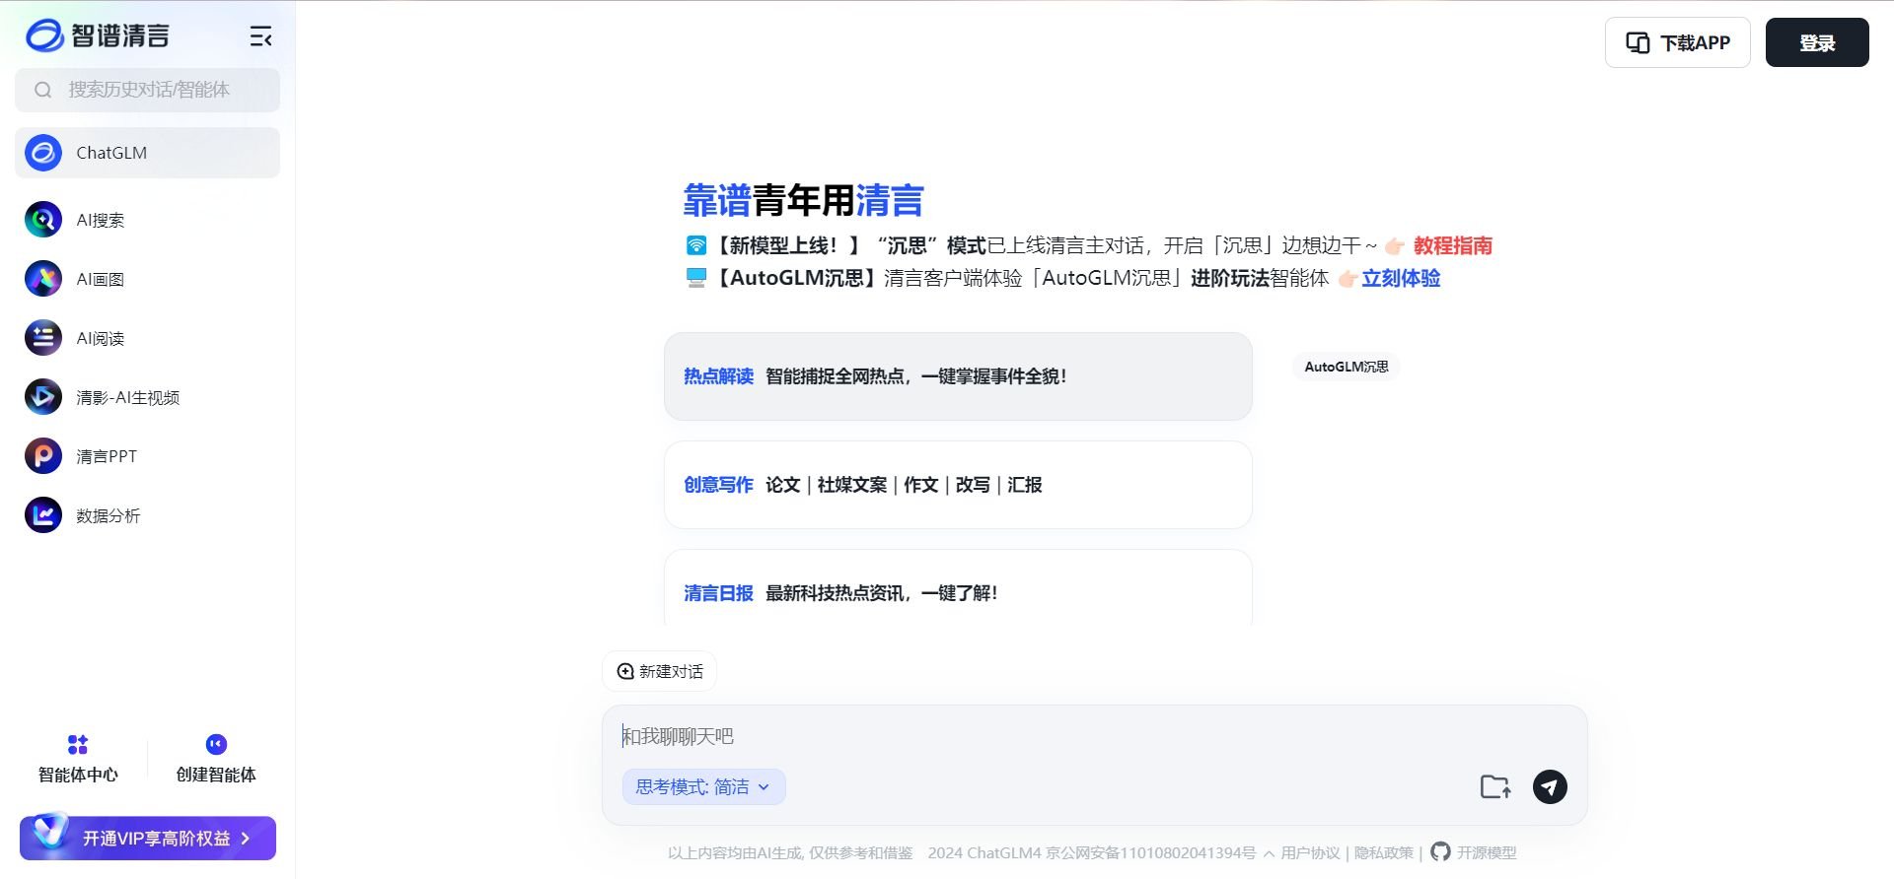Click the 靠谱青年用清言 heading

803,200
